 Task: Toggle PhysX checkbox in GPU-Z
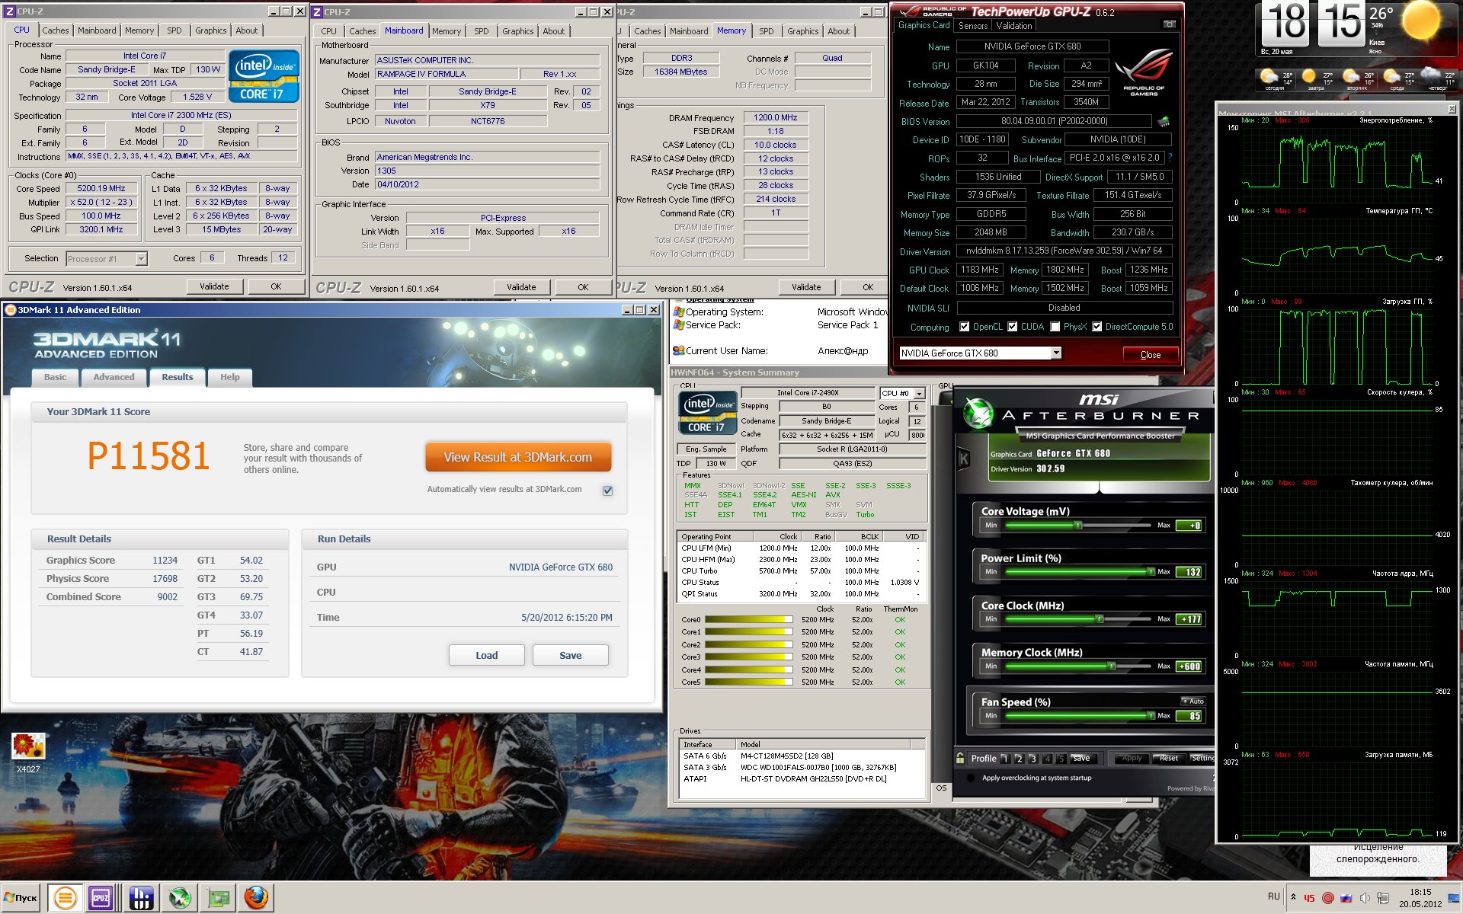click(1055, 327)
